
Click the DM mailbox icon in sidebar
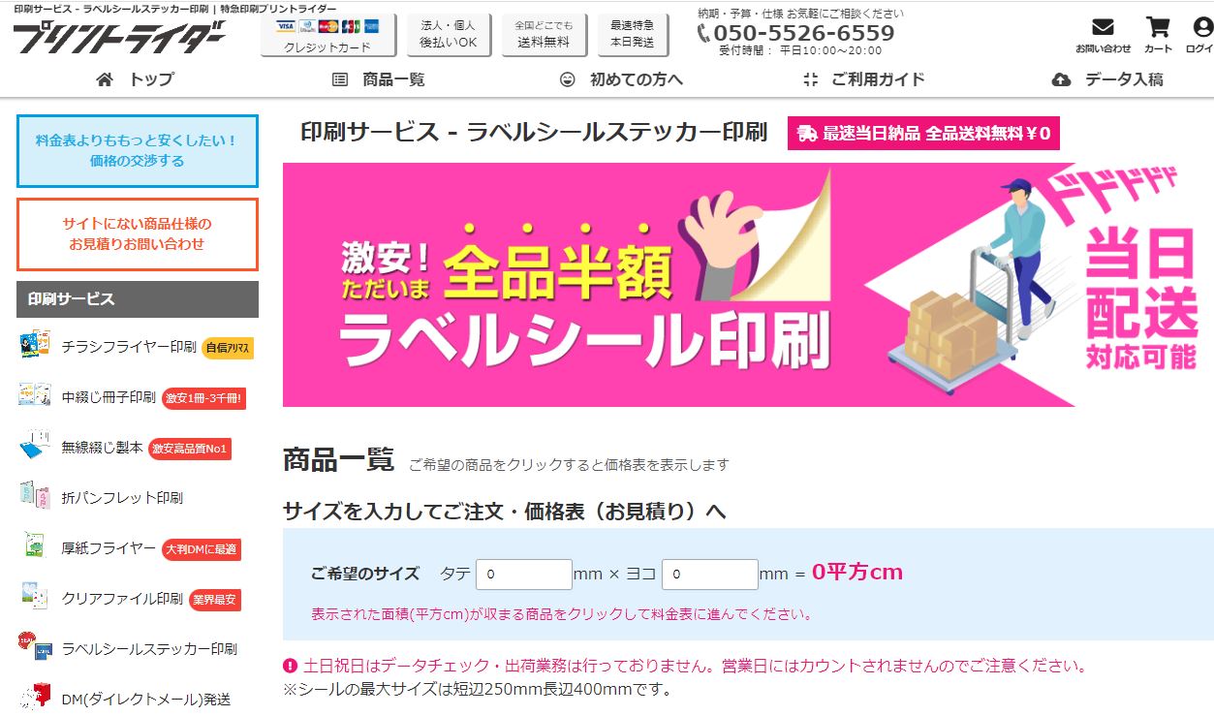coord(37,698)
